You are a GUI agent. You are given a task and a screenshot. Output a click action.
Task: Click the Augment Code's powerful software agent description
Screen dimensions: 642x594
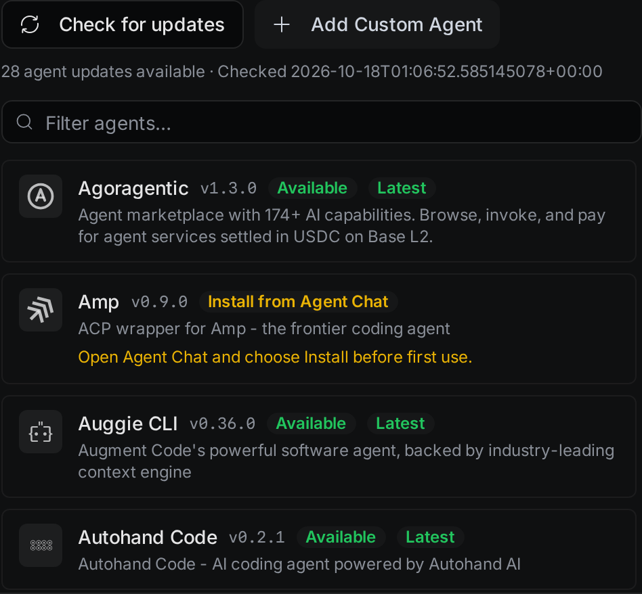coord(346,461)
